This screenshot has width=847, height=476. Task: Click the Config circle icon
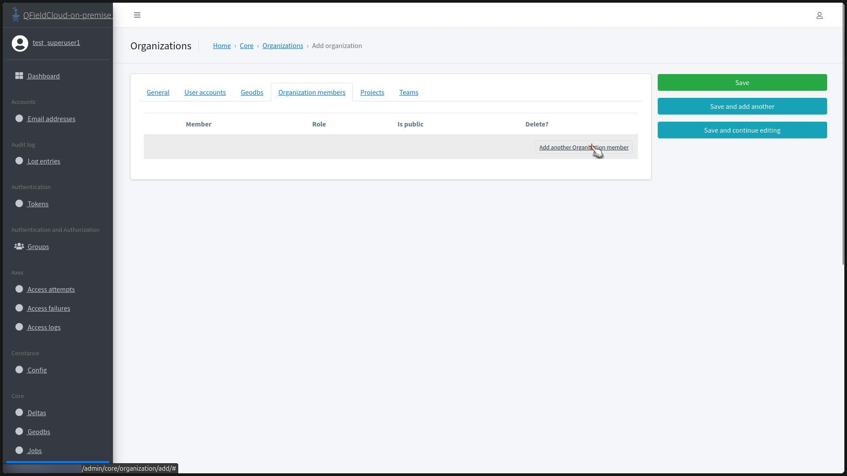tap(19, 370)
